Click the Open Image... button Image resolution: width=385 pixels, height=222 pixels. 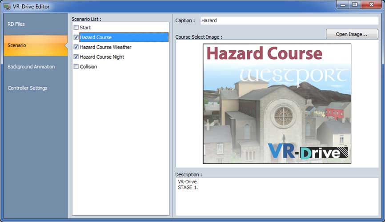352,34
